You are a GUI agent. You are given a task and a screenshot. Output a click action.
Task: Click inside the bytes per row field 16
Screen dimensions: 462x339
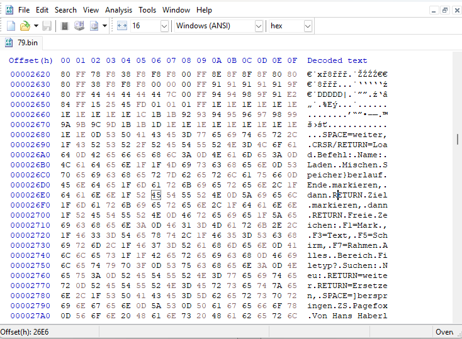pos(145,26)
